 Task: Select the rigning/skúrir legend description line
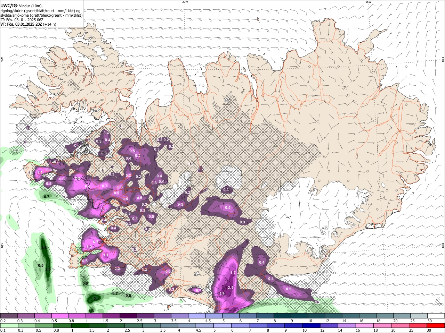40,11
